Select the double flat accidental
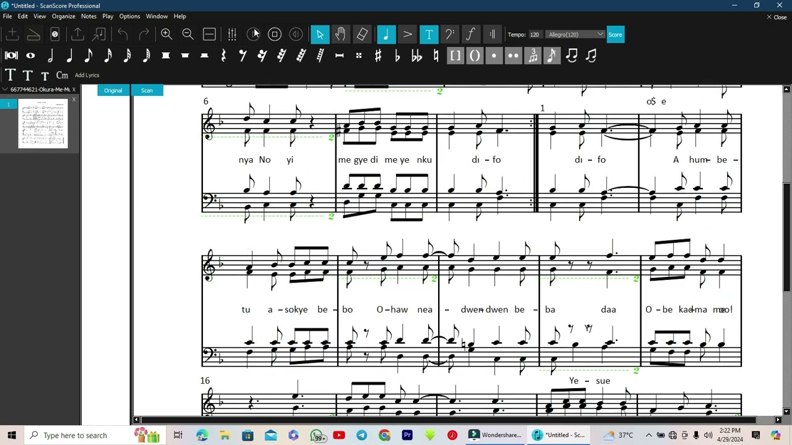The image size is (792, 445). coord(416,56)
